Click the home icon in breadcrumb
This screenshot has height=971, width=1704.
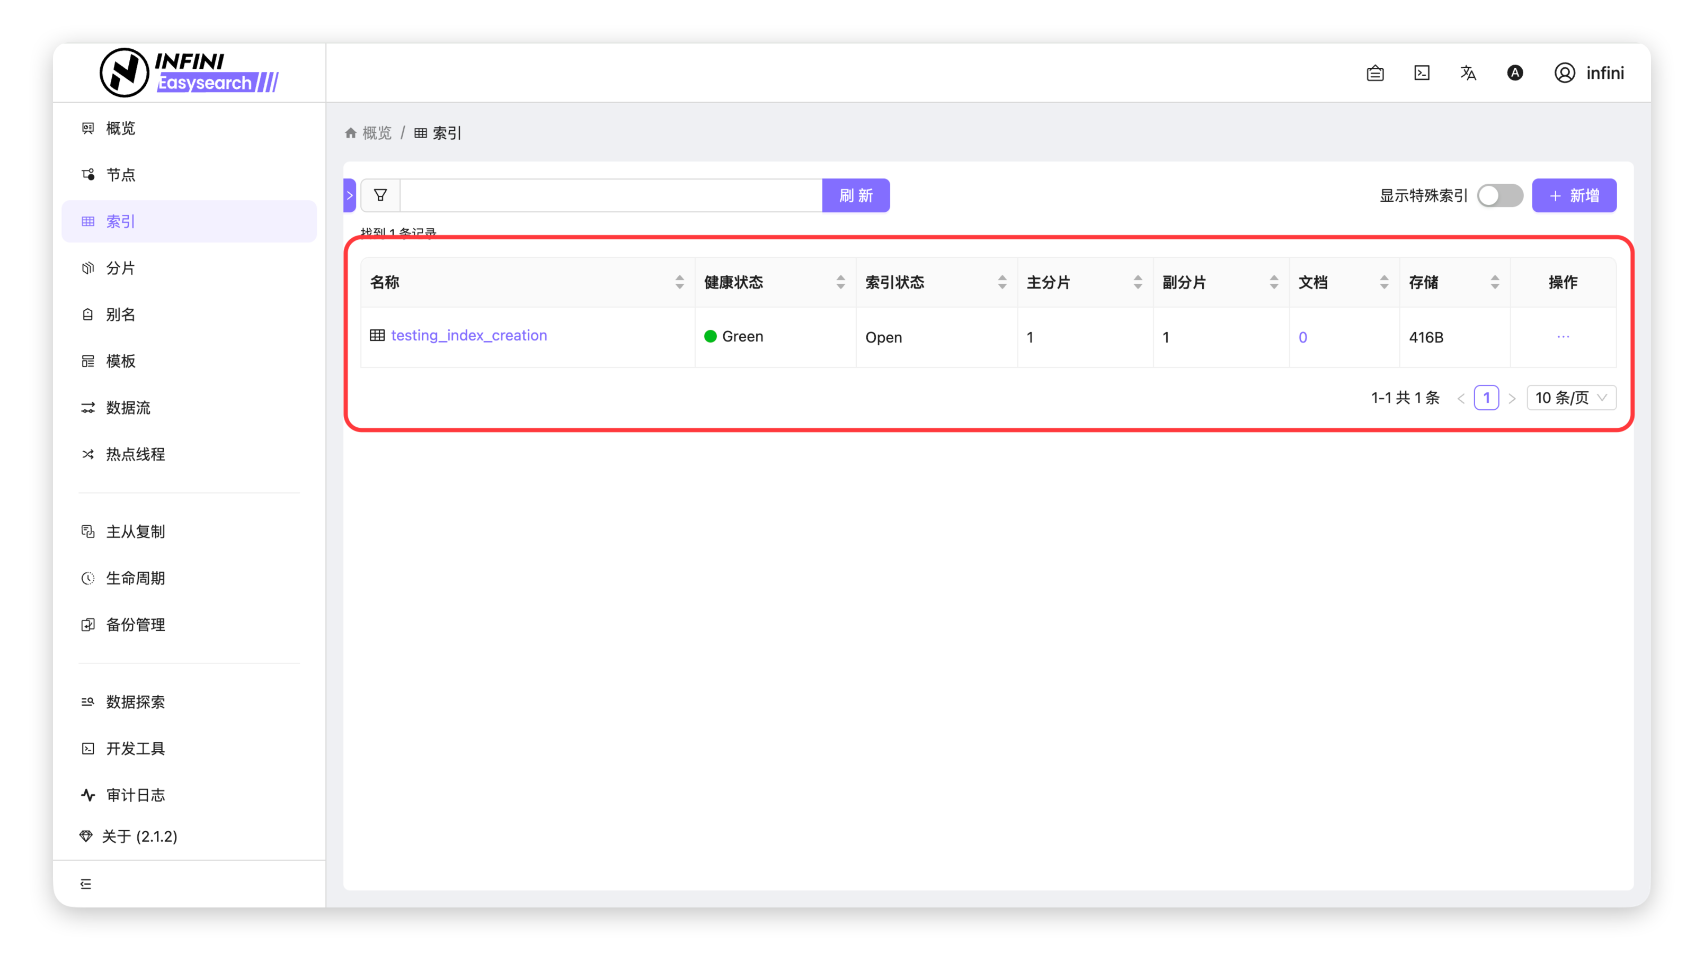tap(351, 133)
